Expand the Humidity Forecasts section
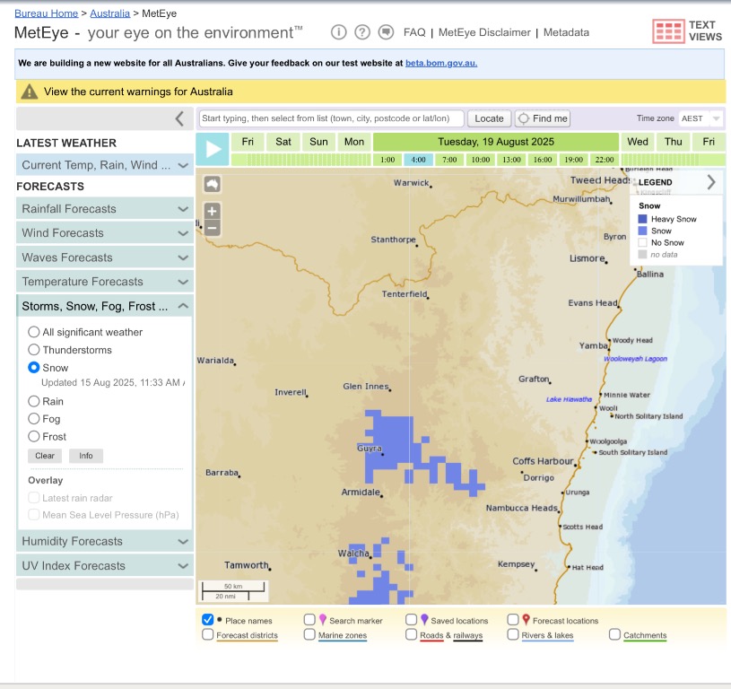Viewport: 731px width, 689px height. click(x=105, y=541)
